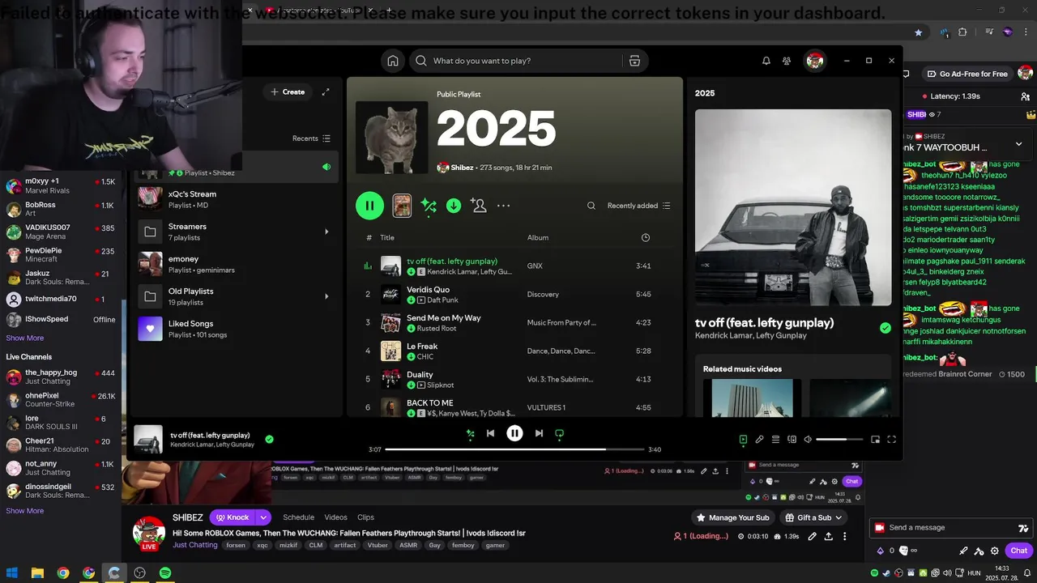Toggle shuffle in the player bar
Viewport: 1037px width, 583px height.
tap(470, 433)
